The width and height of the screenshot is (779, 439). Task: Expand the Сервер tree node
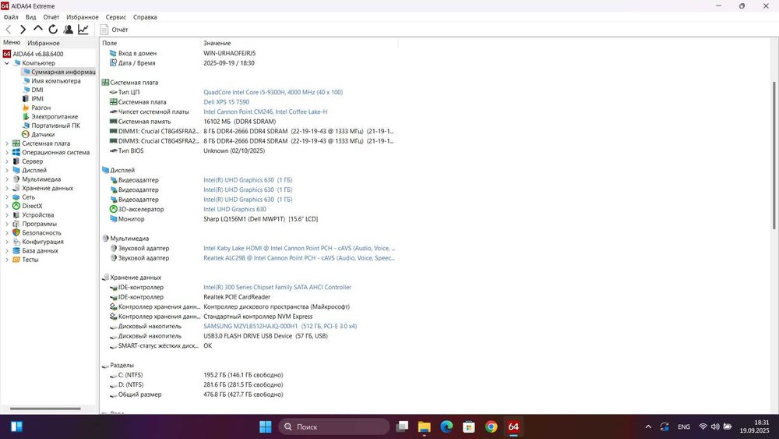pos(6,161)
